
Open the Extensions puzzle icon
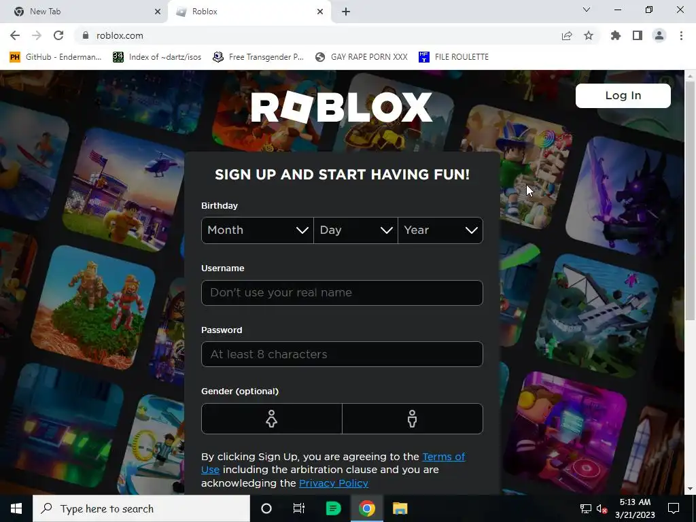click(x=615, y=35)
